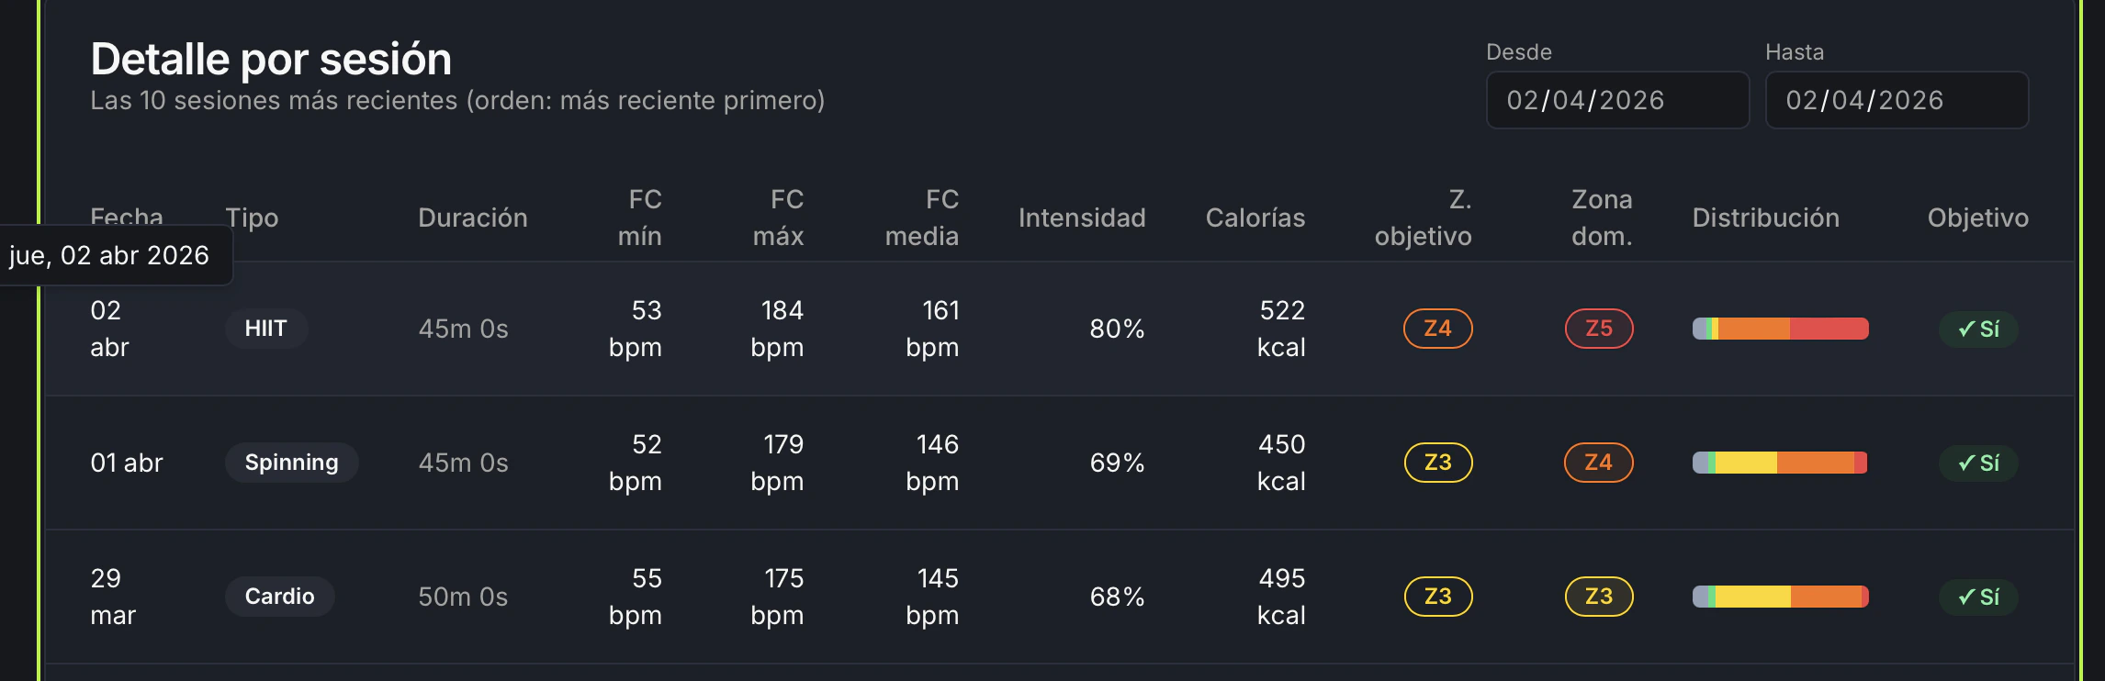Click the Z3 target zone badge in Cardio row
The width and height of the screenshot is (2105, 681).
coord(1438,597)
